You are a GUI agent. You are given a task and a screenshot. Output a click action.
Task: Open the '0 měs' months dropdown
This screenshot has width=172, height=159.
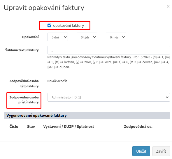(116, 37)
